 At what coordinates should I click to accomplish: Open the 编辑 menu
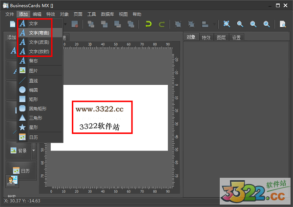pyautogui.click(x=37, y=14)
